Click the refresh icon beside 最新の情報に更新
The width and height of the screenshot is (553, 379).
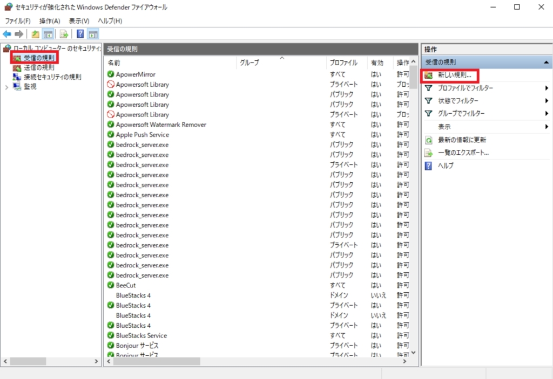pyautogui.click(x=428, y=140)
